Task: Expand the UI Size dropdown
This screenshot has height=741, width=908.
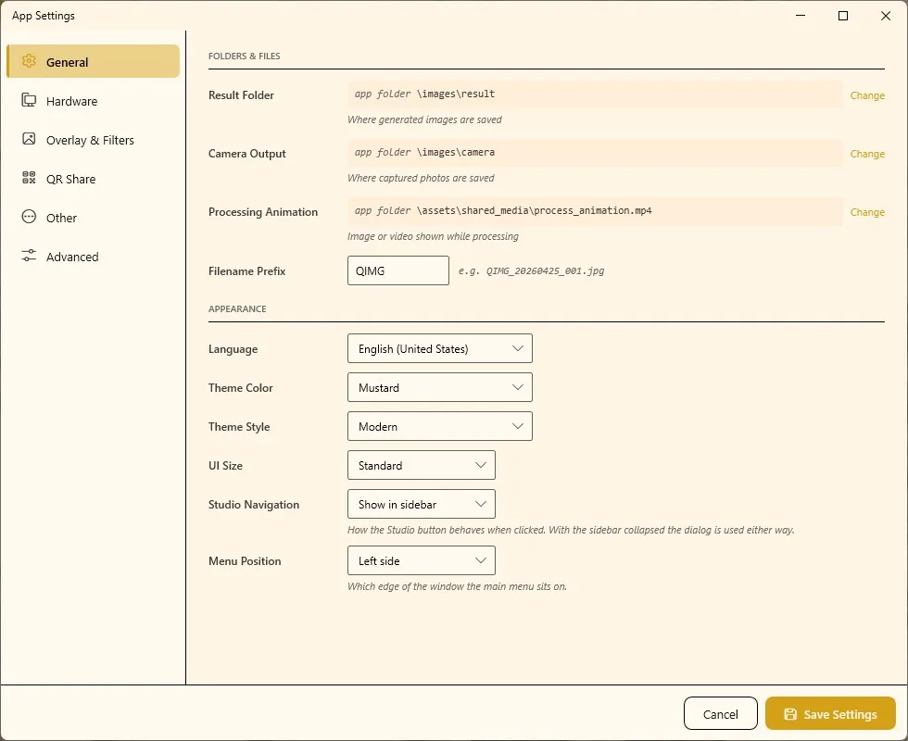Action: point(421,465)
